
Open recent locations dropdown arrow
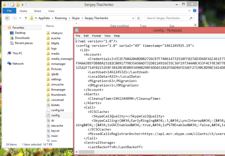pyautogui.click(x=20, y=18)
